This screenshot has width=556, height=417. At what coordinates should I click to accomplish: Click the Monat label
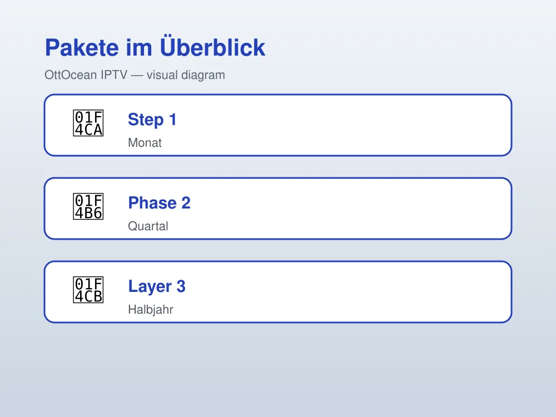pyautogui.click(x=145, y=142)
